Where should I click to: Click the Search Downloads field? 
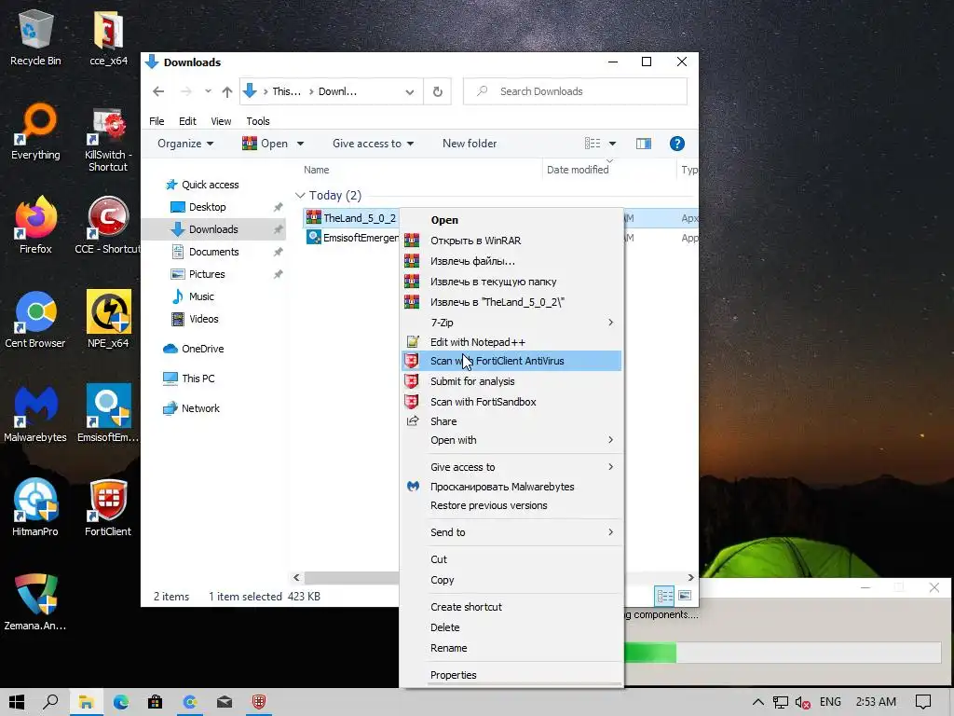click(575, 91)
